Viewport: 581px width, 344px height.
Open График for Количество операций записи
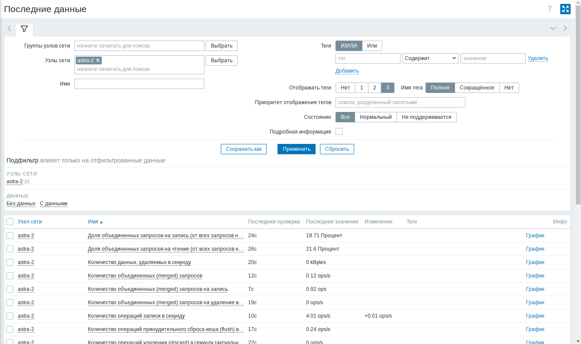click(535, 316)
